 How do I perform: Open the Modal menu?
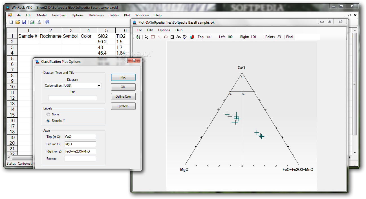click(x=42, y=15)
